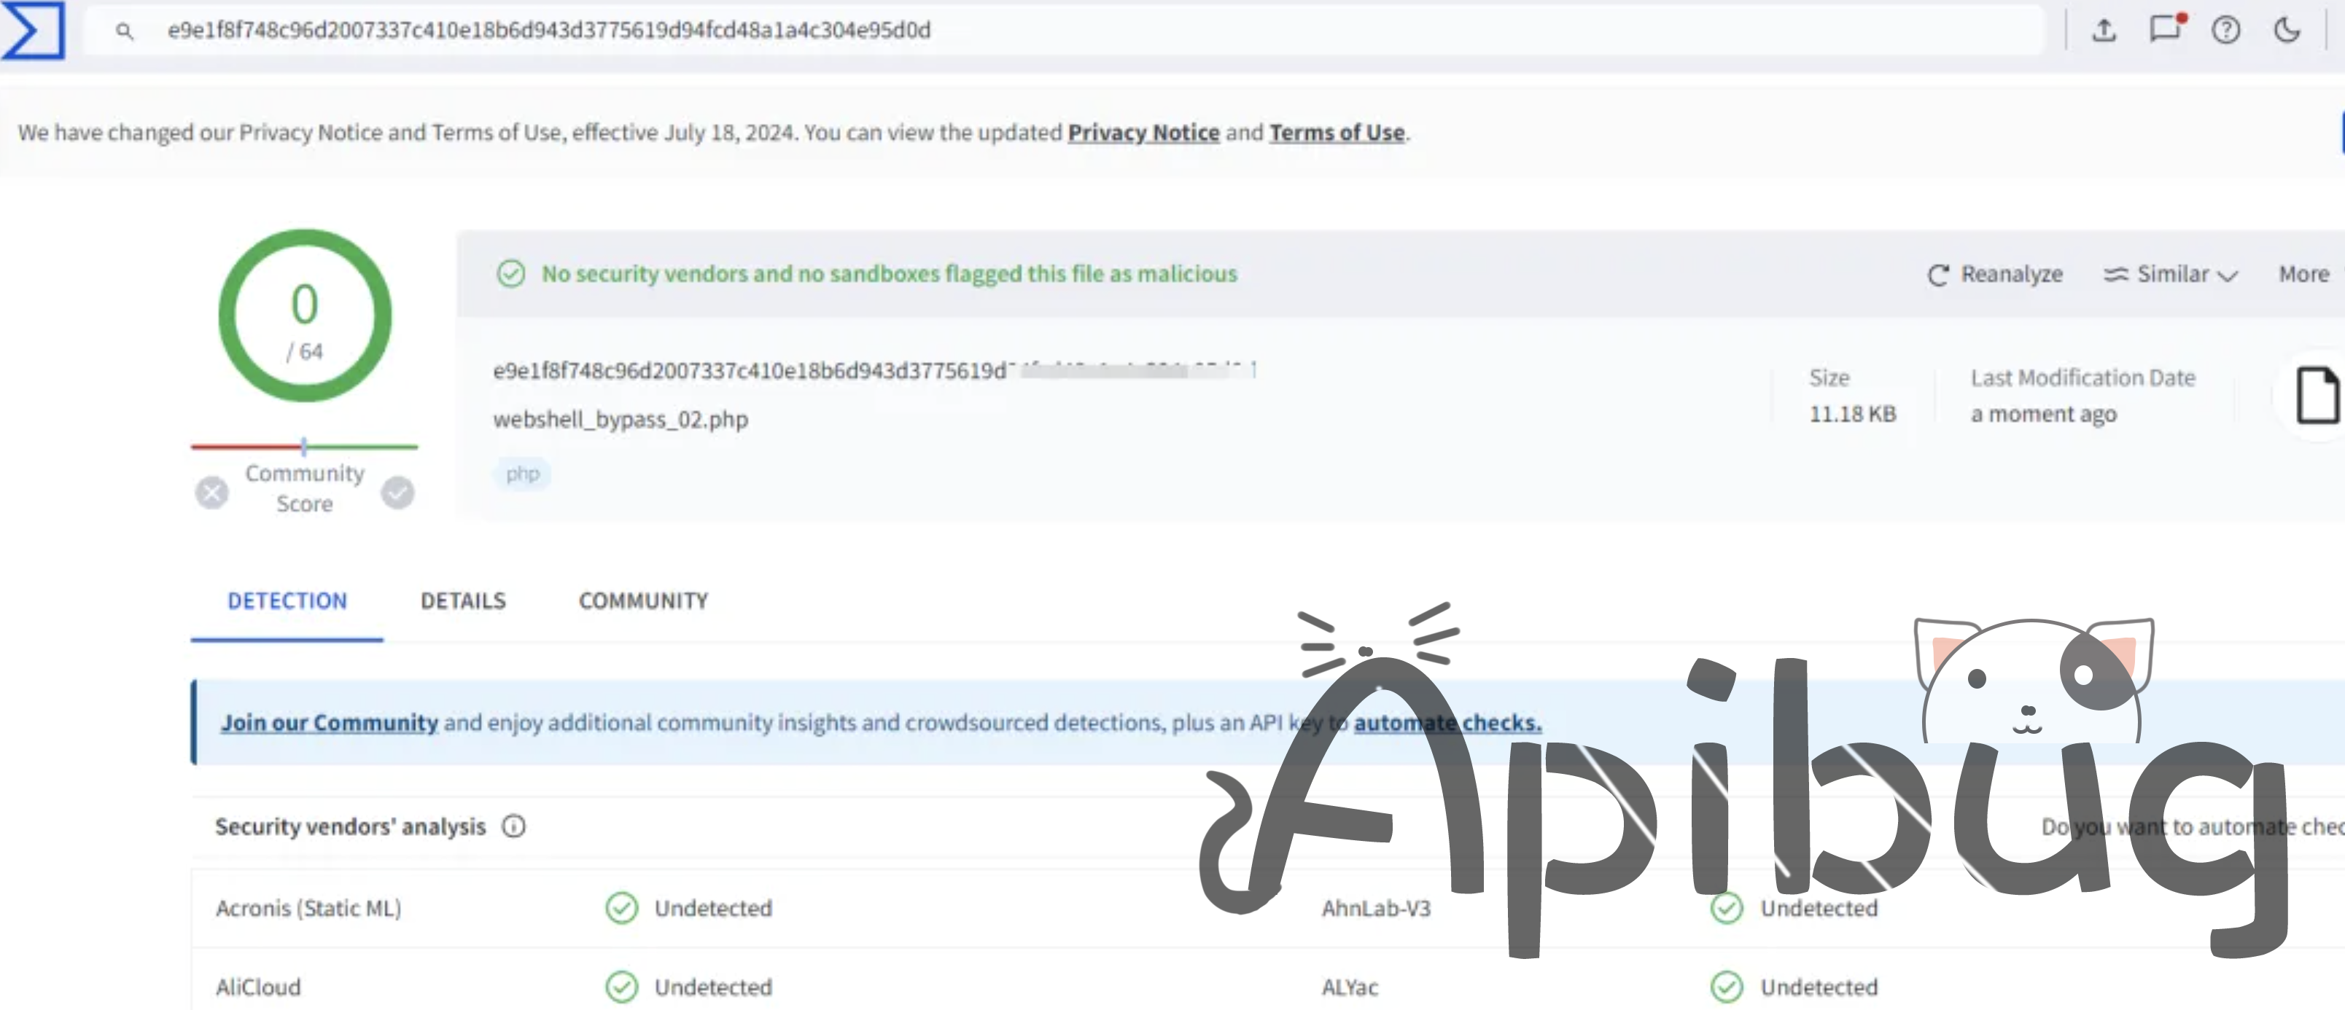View the updated Privacy Notice
Viewport: 2345px width, 1010px height.
tap(1143, 132)
